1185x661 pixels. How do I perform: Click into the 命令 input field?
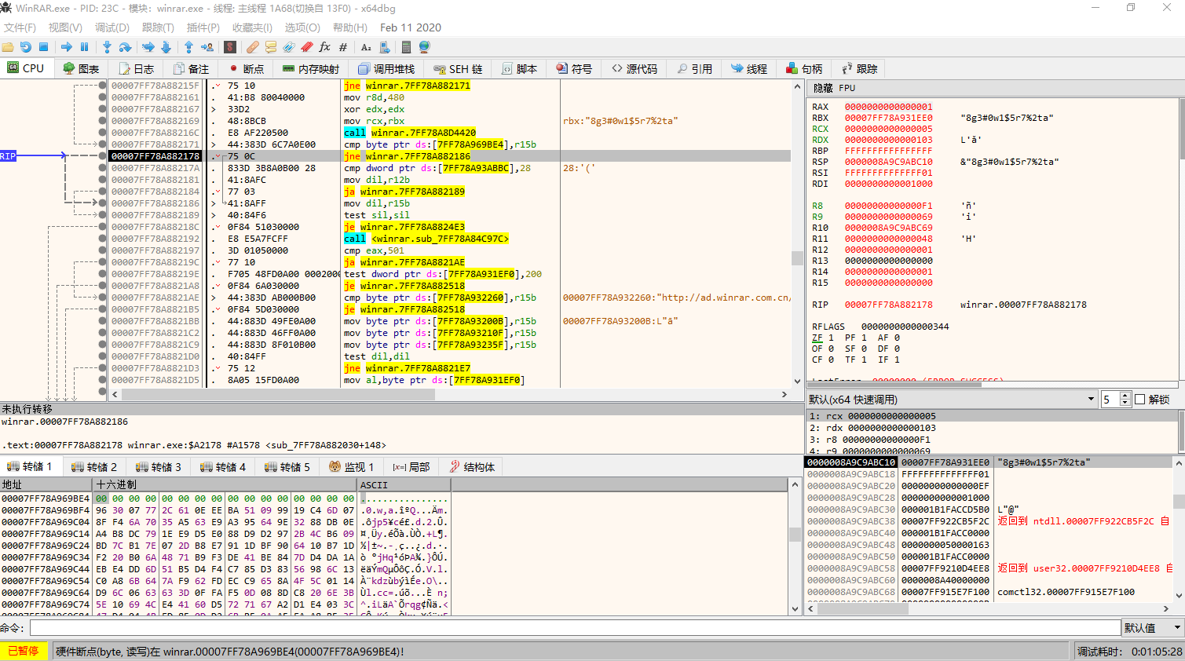575,628
